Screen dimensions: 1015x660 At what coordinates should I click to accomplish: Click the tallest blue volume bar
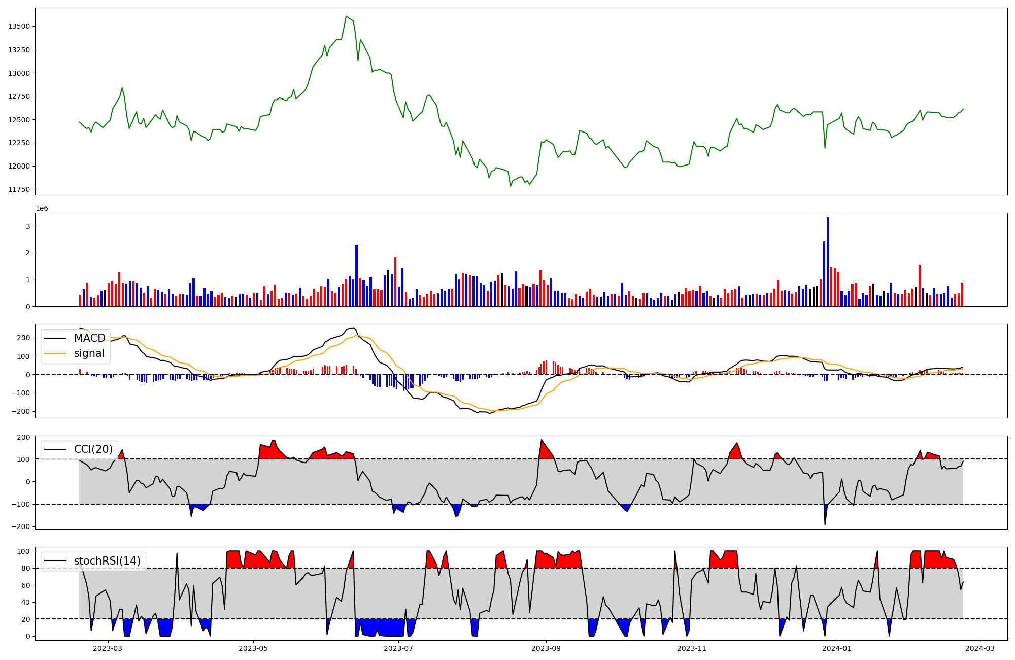tap(828, 261)
